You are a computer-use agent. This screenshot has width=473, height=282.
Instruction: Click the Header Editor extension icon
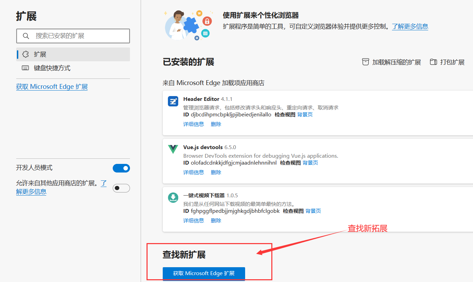(173, 101)
